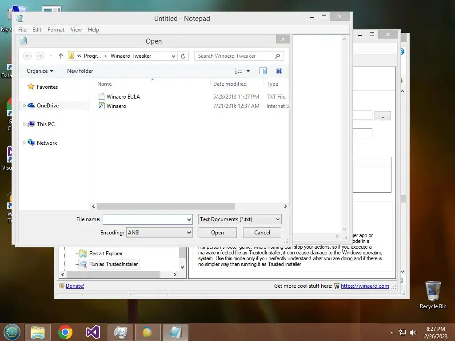Image resolution: width=455 pixels, height=341 pixels.
Task: Sort by the Type column header
Action: pos(272,84)
